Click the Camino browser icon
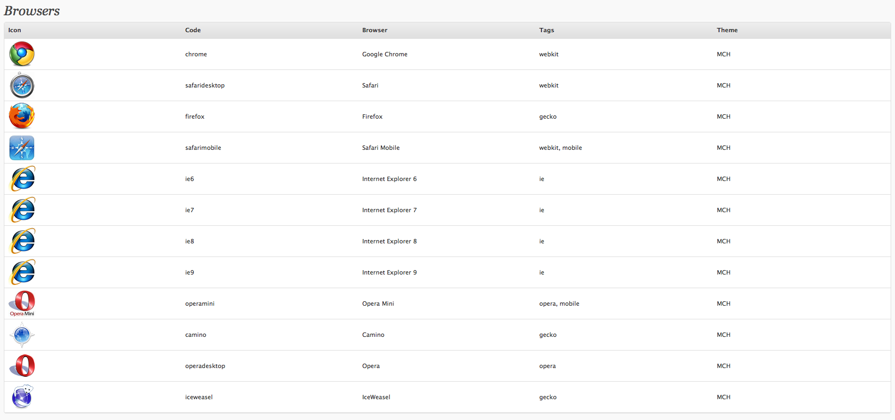Screen dimensions: 895x420 22,335
